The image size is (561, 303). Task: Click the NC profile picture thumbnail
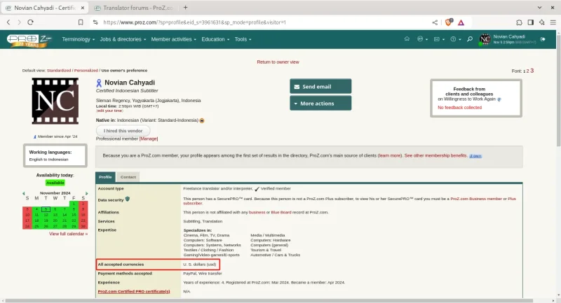click(55, 101)
